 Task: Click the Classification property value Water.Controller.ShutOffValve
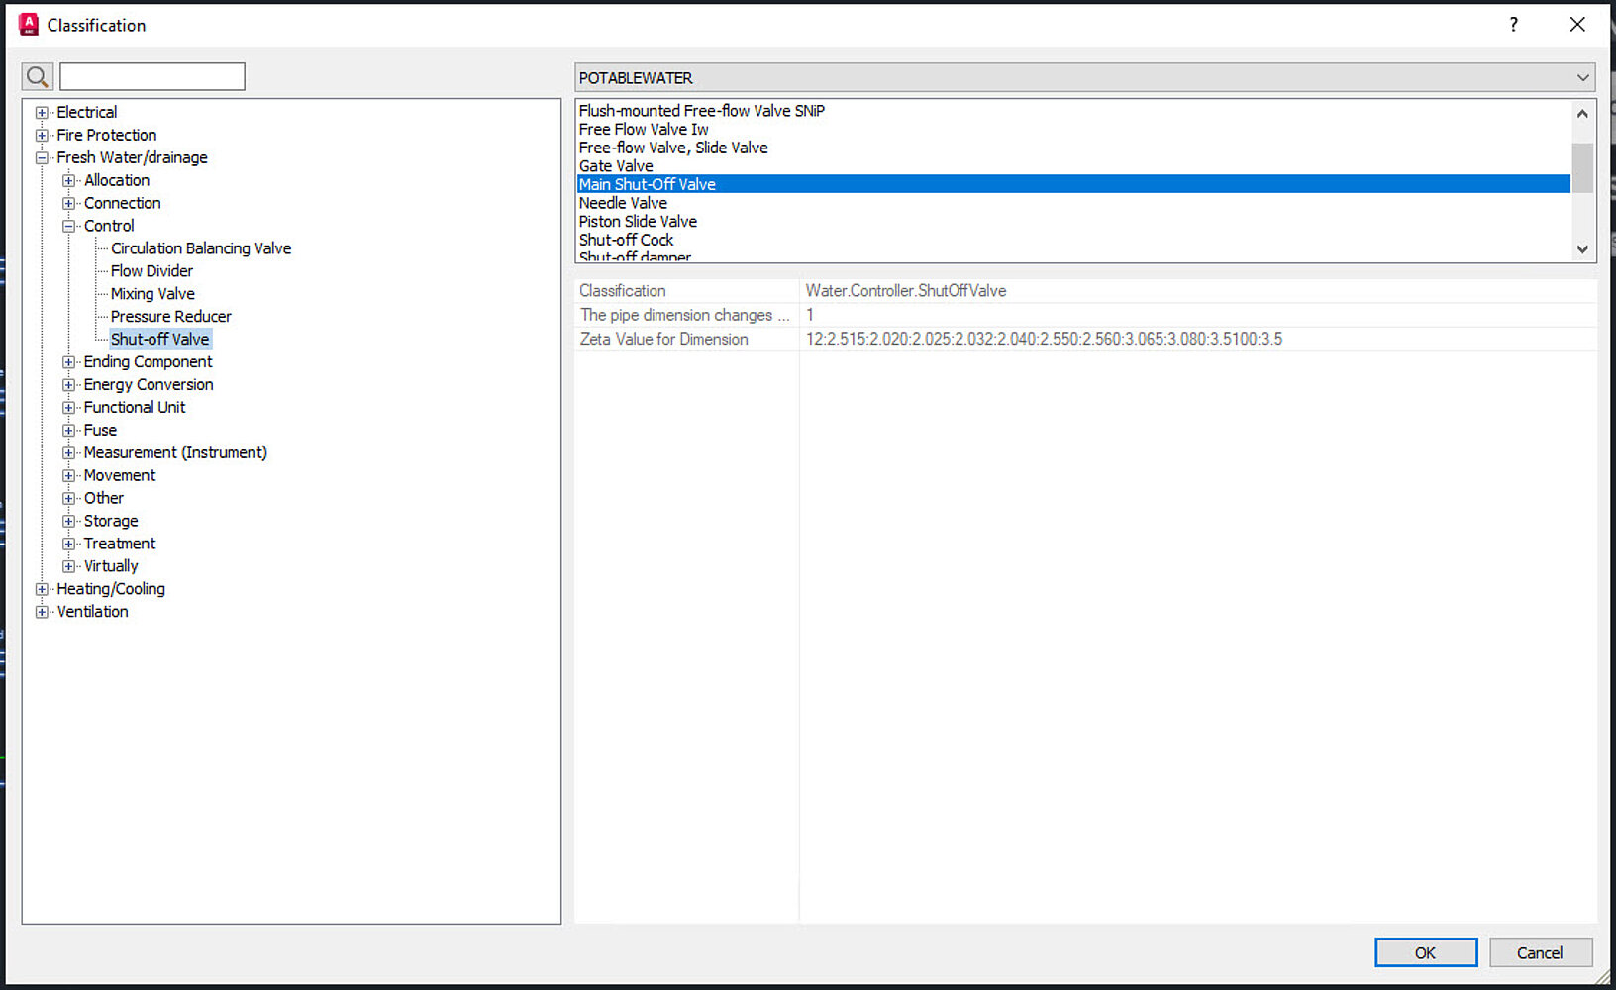906,291
